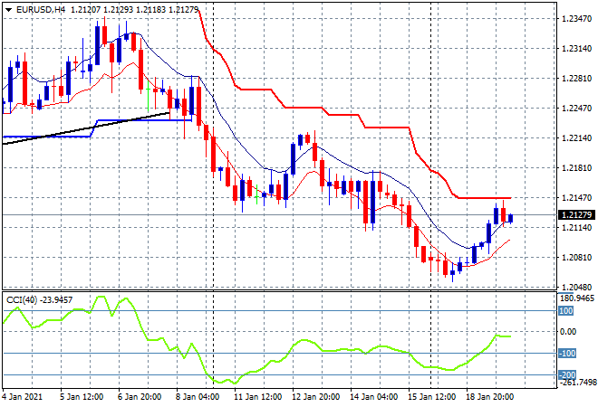The image size is (598, 407).
Task: Click the 12 Jan 20:00 time label
Action: tap(315, 396)
